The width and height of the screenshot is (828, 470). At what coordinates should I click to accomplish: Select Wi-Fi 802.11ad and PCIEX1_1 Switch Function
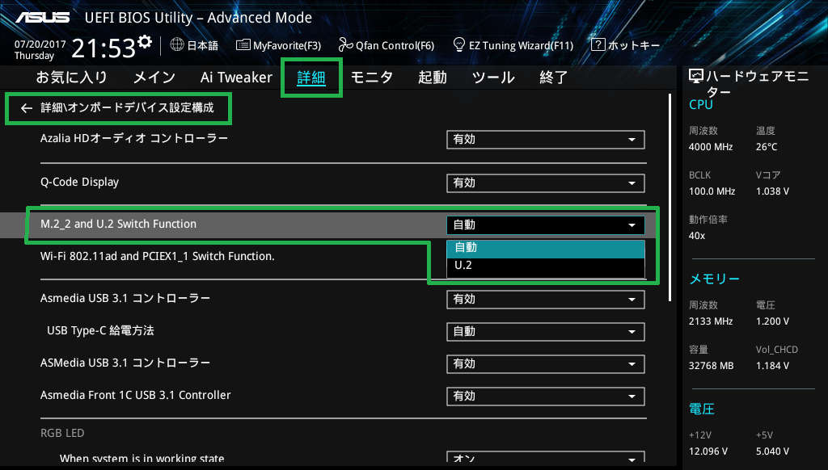tap(158, 256)
